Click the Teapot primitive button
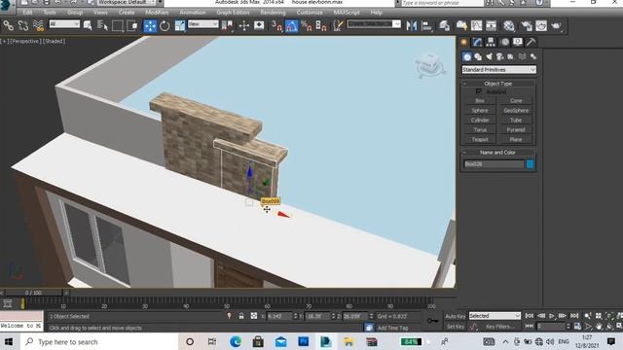The image size is (623, 350). 480,139
